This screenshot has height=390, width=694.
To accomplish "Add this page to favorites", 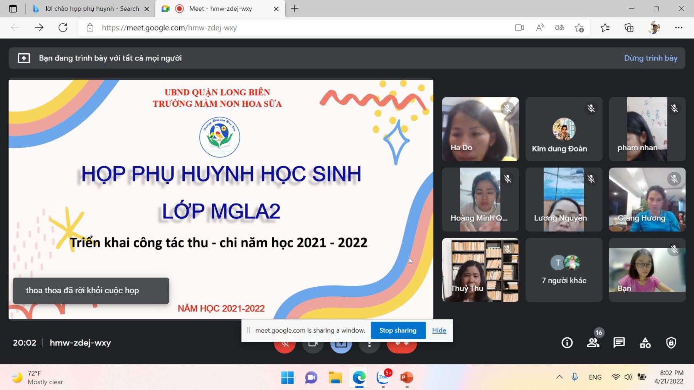I will tap(579, 28).
